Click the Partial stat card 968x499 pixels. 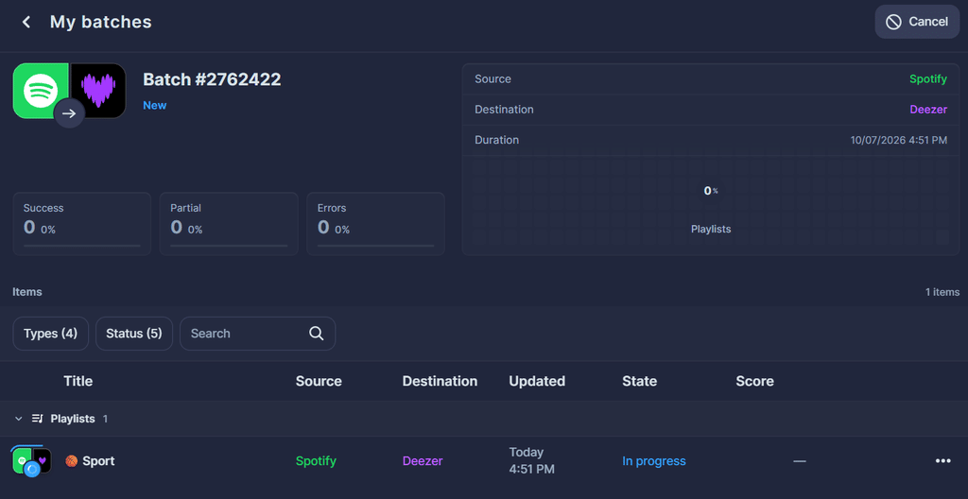[x=229, y=224]
